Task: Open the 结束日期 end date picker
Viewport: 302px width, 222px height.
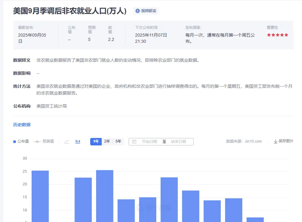Action: tap(178, 142)
